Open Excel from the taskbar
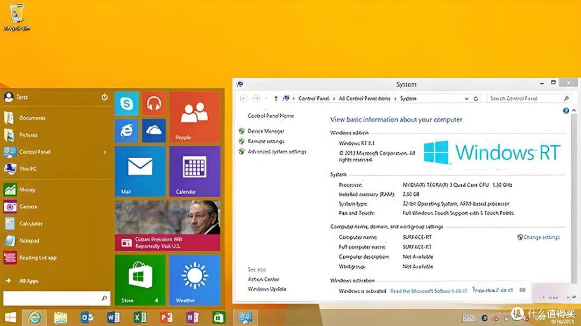Viewport: 581px width, 326px height. click(x=140, y=317)
